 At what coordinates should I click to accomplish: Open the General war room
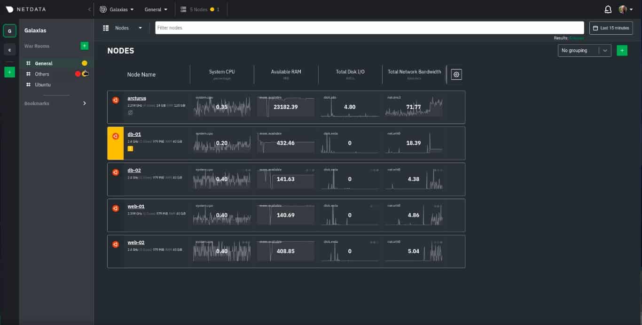click(x=44, y=63)
